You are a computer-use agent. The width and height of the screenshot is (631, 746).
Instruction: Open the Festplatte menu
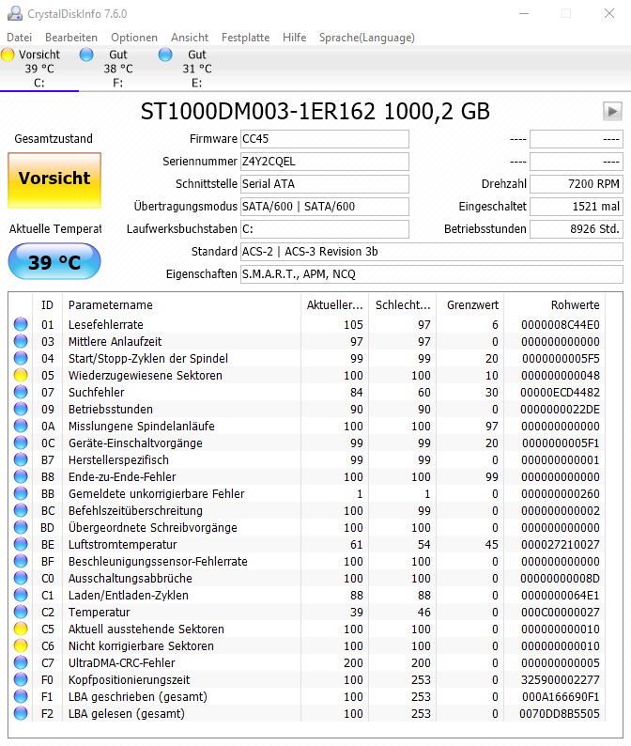pyautogui.click(x=245, y=38)
